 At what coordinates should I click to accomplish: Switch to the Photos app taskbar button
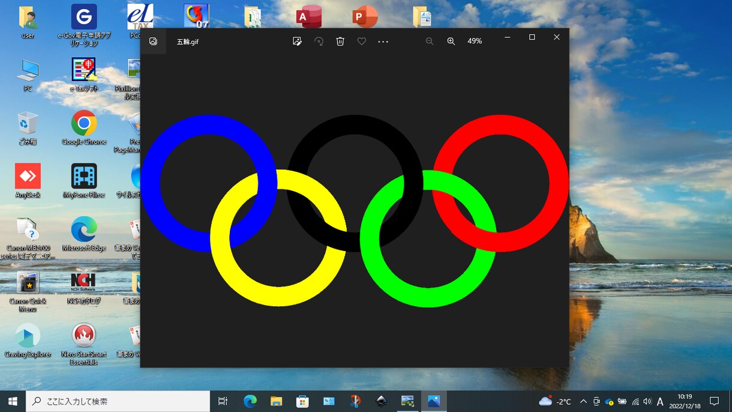434,401
